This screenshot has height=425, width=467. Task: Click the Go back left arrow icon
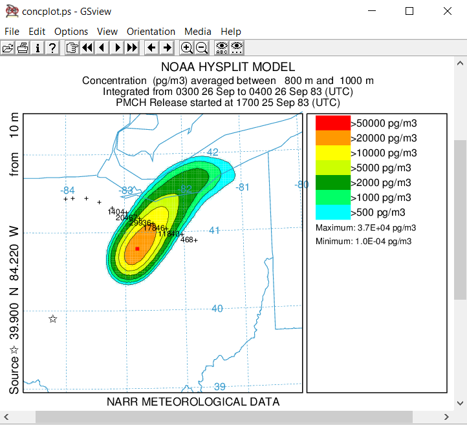tap(151, 47)
